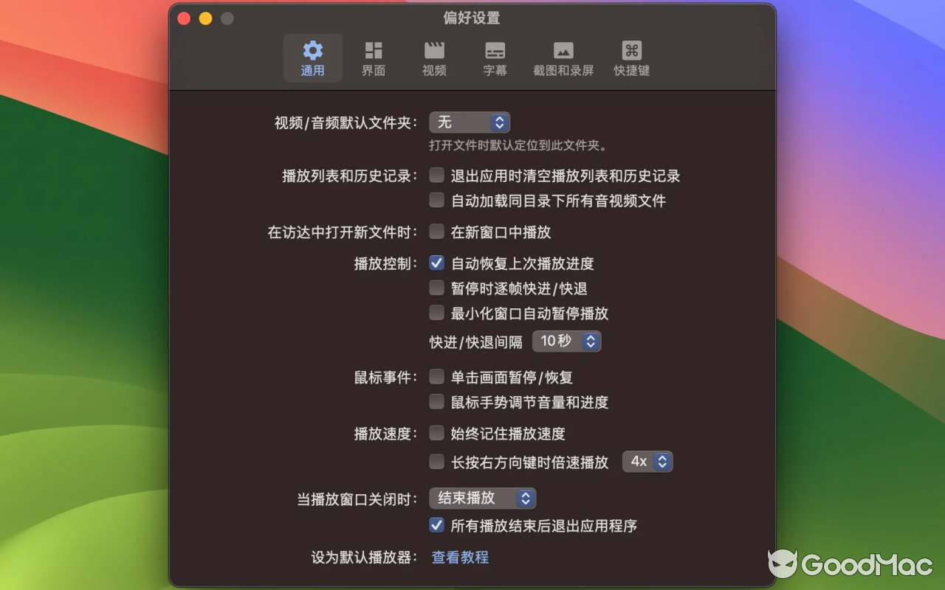This screenshot has height=590, width=945.
Task: Enable 最小化窗口自动暂停播放
Action: (436, 313)
